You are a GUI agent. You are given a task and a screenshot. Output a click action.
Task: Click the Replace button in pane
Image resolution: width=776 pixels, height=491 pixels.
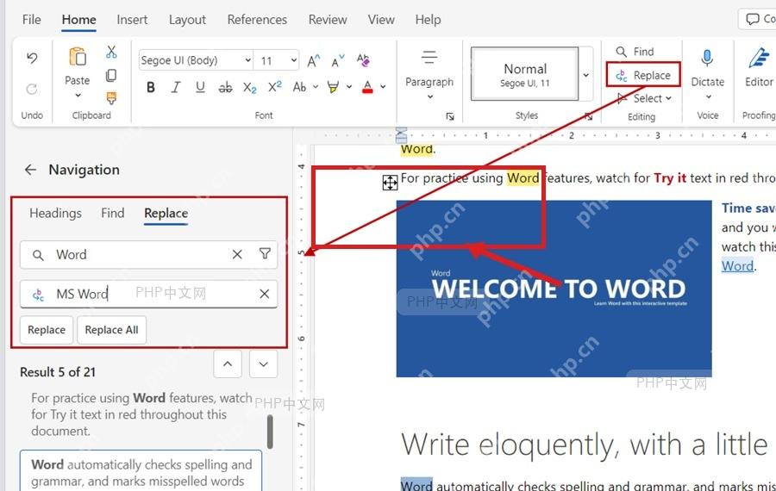47,330
